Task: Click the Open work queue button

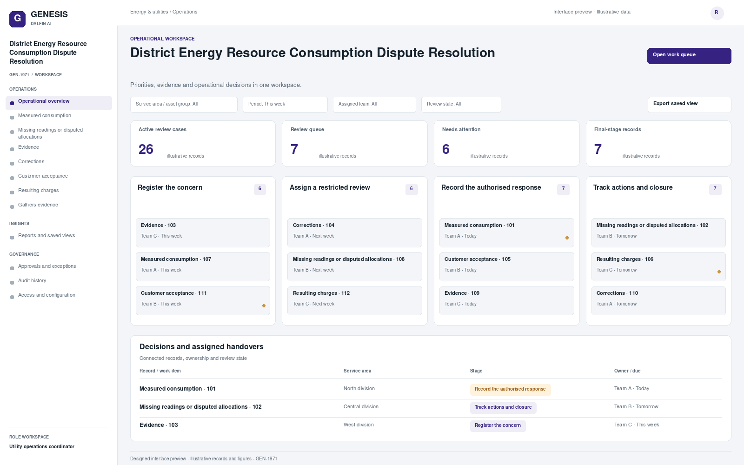Action: point(689,56)
